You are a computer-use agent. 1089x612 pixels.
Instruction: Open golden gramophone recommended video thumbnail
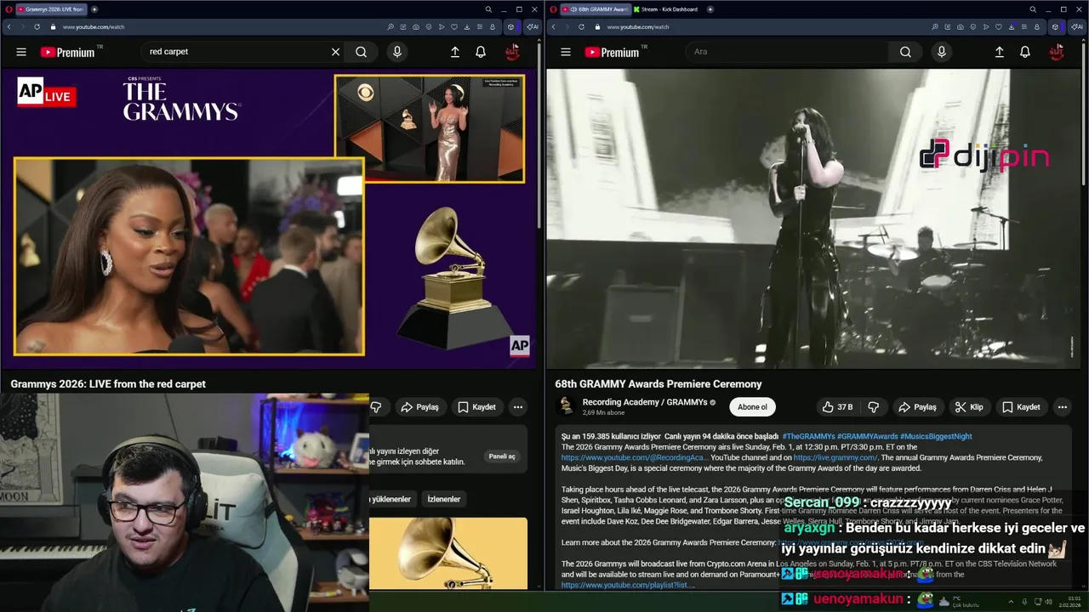click(x=448, y=552)
